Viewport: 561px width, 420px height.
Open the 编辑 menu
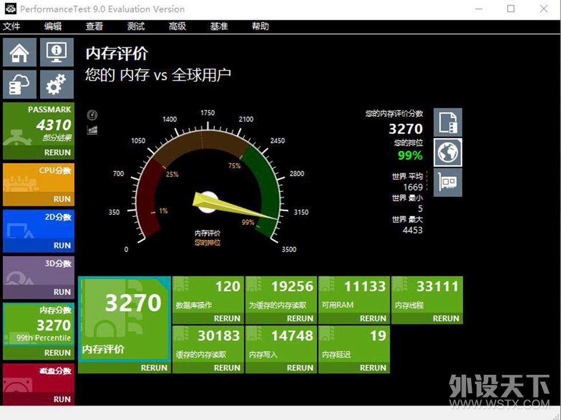pos(53,26)
